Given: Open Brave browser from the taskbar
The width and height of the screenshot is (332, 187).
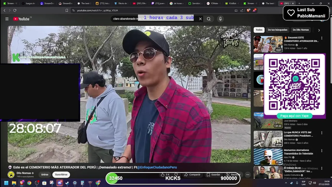Looking at the screenshot, I should [22, 183].
